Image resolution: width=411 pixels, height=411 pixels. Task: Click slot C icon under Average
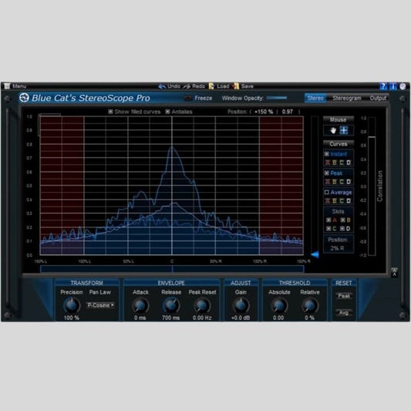[x=342, y=200]
